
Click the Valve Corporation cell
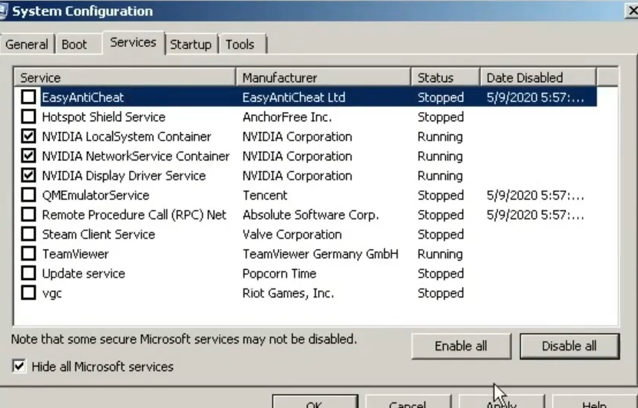pos(292,234)
